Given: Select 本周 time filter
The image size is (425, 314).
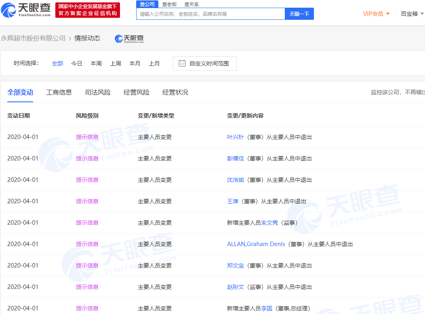Looking at the screenshot, I should click(96, 63).
